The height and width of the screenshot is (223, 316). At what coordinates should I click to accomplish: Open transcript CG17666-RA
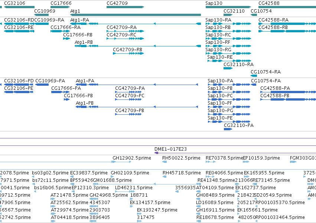coord(65,27)
